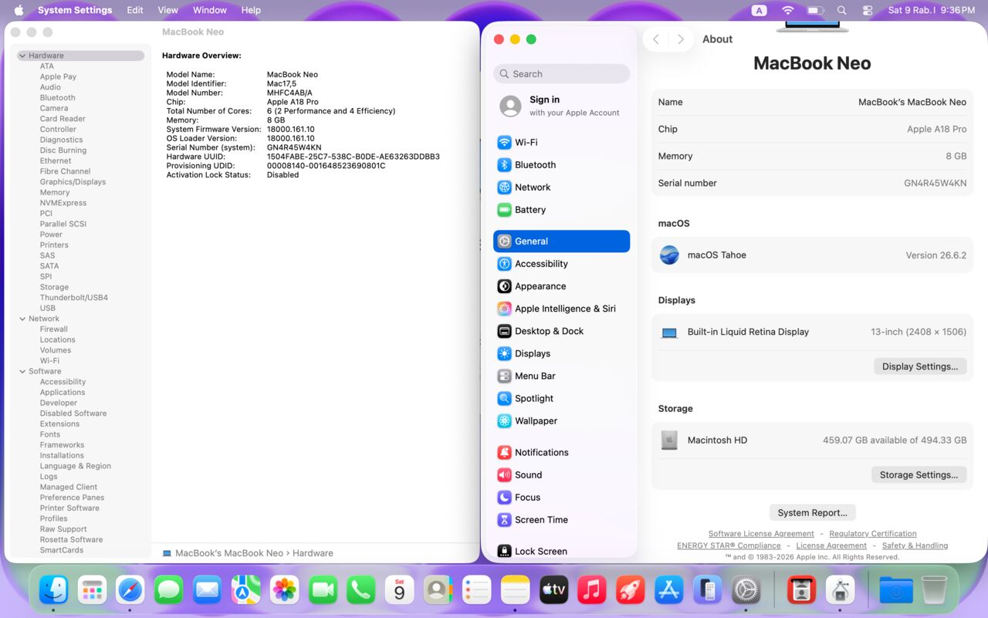Collapse the Software section in System Information
Image resolution: width=988 pixels, height=618 pixels.
[x=22, y=371]
